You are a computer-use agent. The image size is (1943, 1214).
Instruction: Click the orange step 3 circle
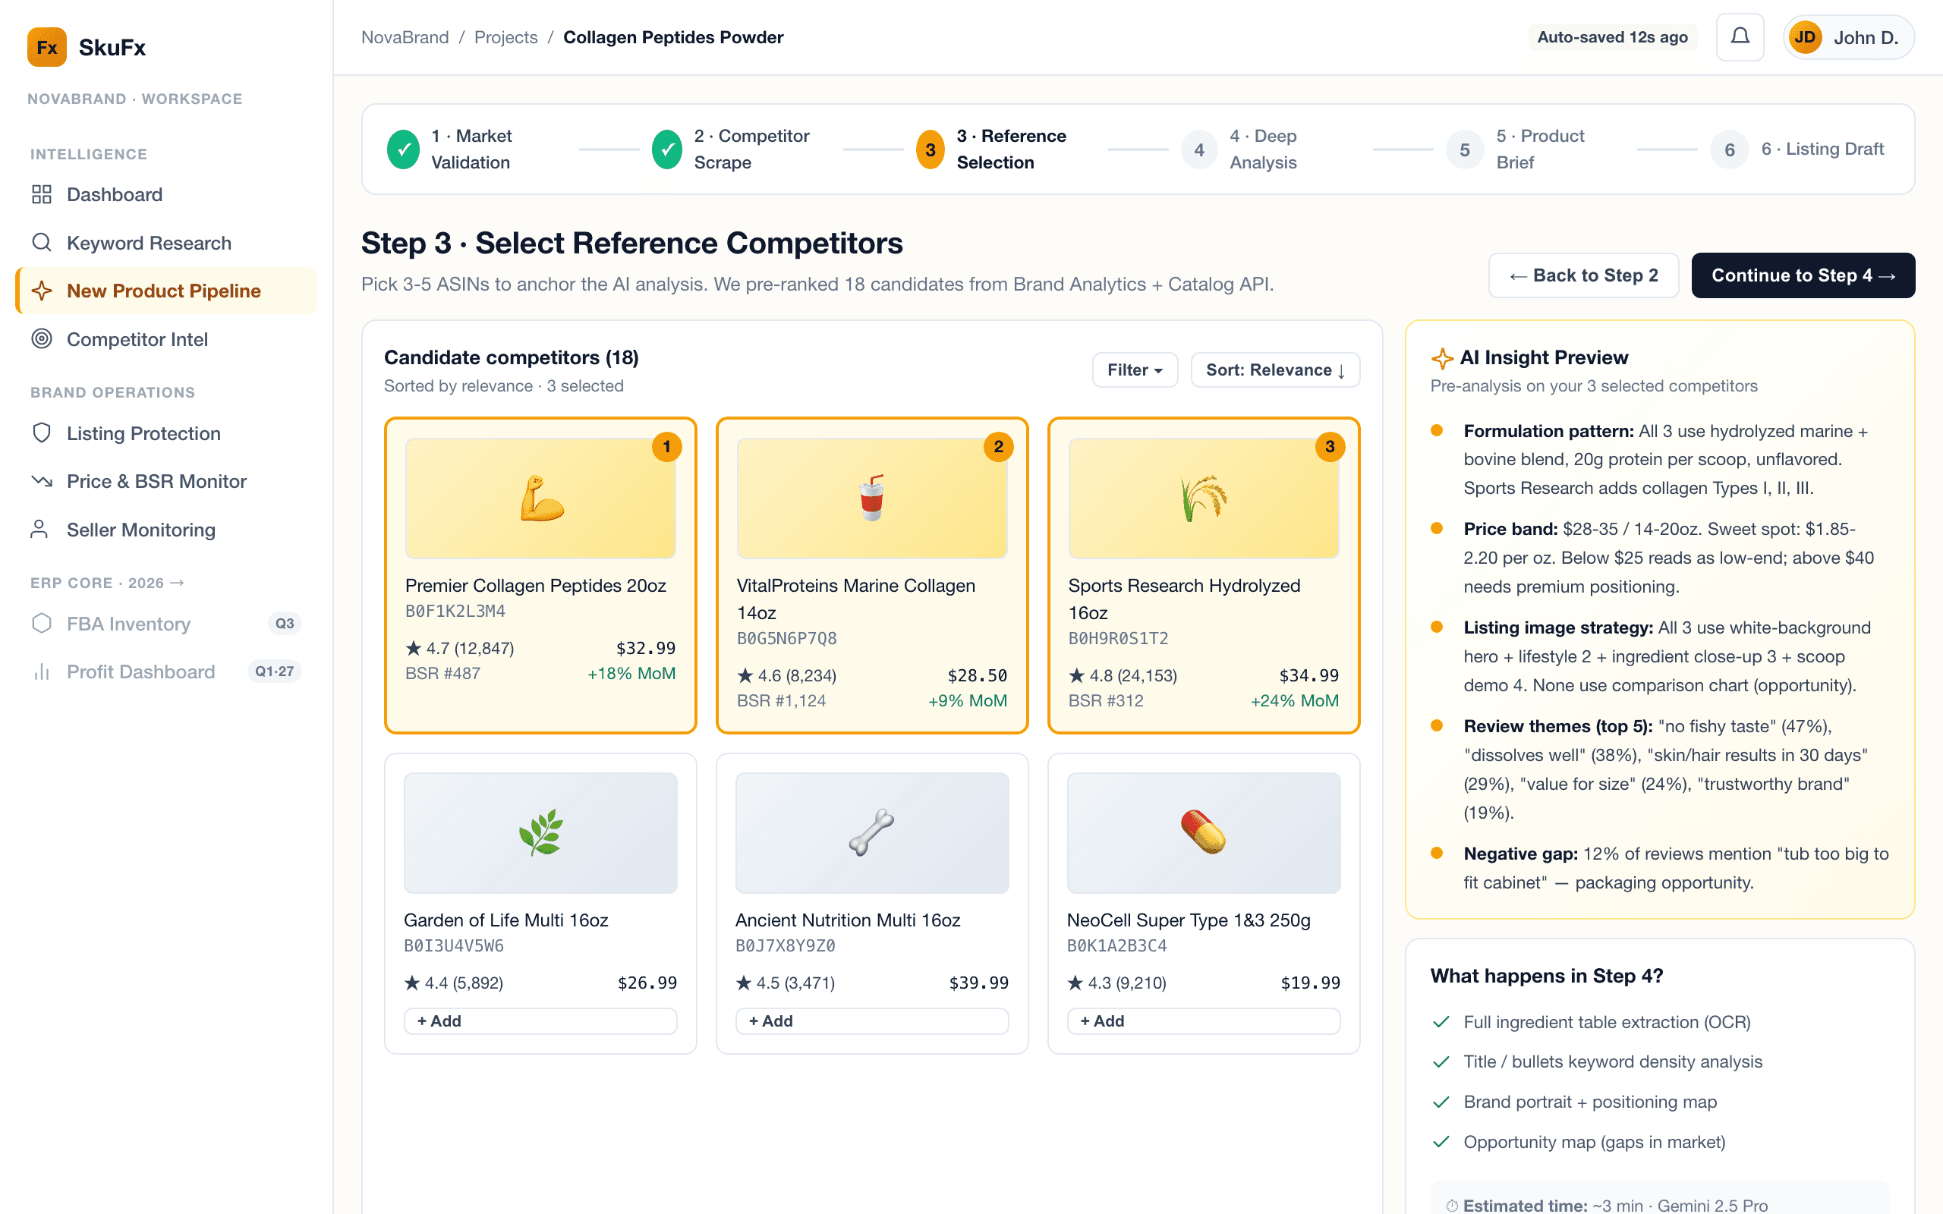[x=931, y=149]
